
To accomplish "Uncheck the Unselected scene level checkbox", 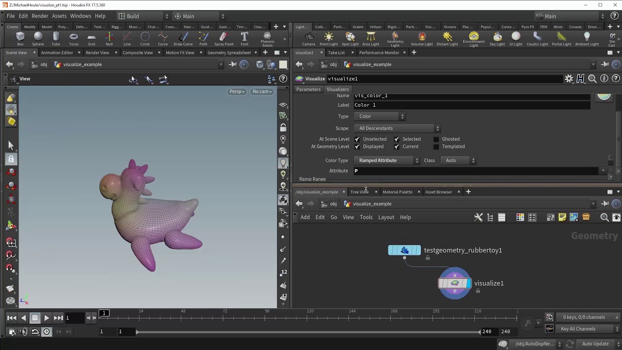I will pyautogui.click(x=358, y=139).
